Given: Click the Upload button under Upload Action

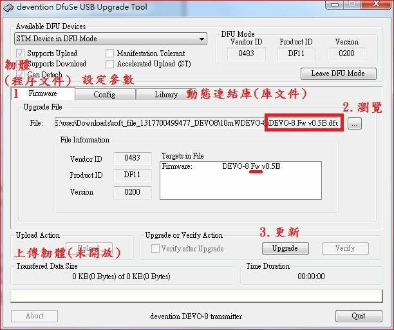Looking at the screenshot, I should tap(89, 247).
